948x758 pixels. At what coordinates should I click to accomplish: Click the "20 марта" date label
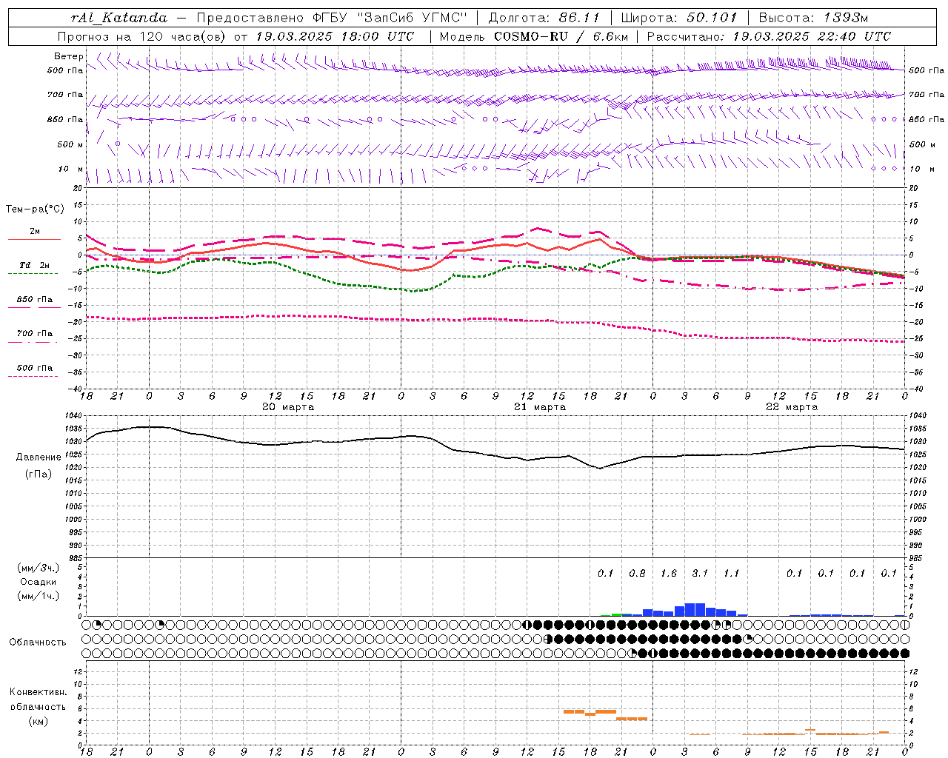click(x=288, y=407)
